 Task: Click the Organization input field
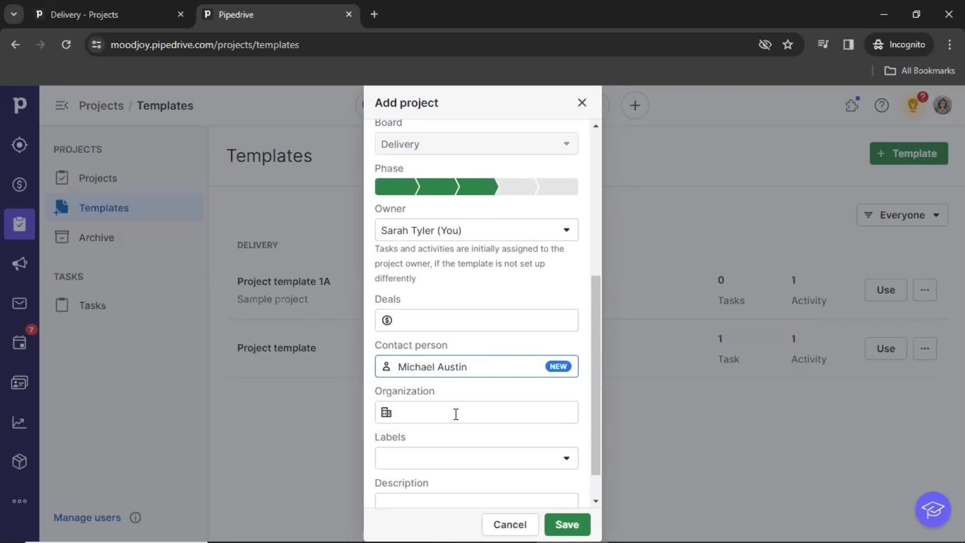tap(476, 412)
